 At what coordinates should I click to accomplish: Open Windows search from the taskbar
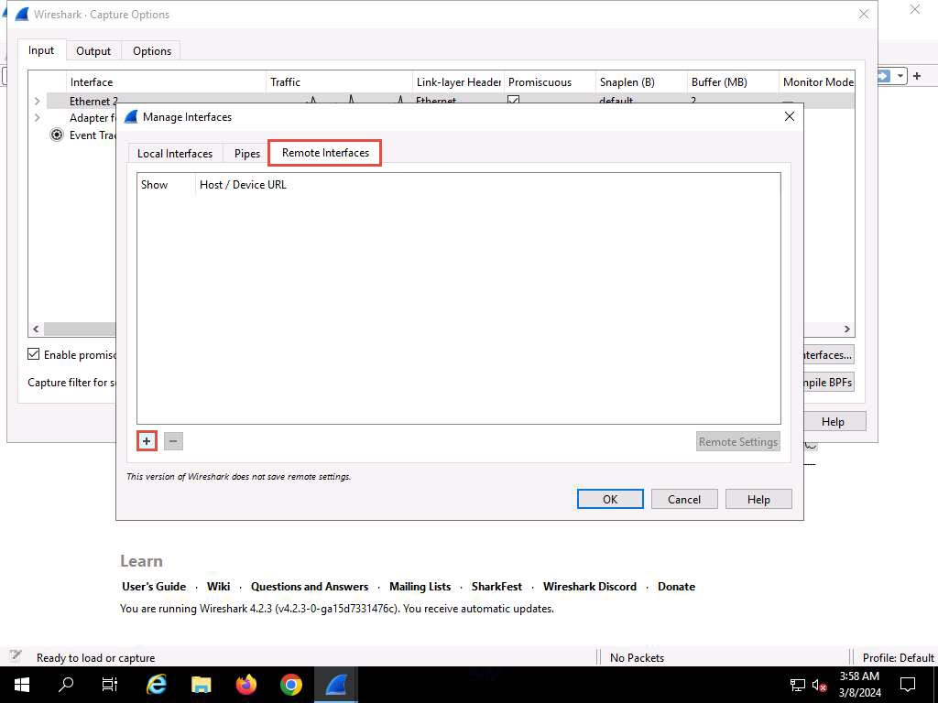pos(66,685)
